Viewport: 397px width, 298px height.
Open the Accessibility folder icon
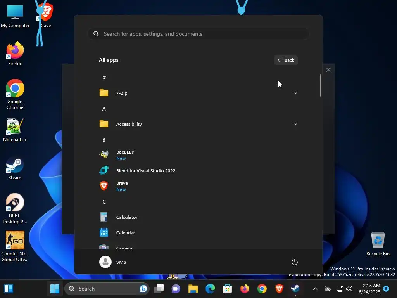(x=104, y=124)
